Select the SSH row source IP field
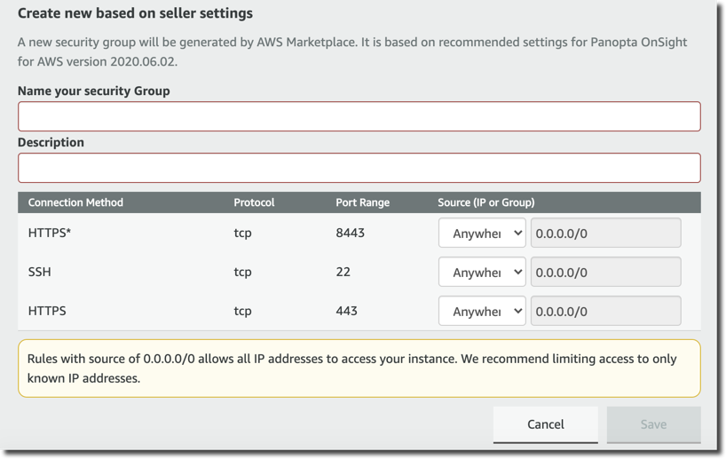Screen dimensions: 726x459 coord(605,273)
